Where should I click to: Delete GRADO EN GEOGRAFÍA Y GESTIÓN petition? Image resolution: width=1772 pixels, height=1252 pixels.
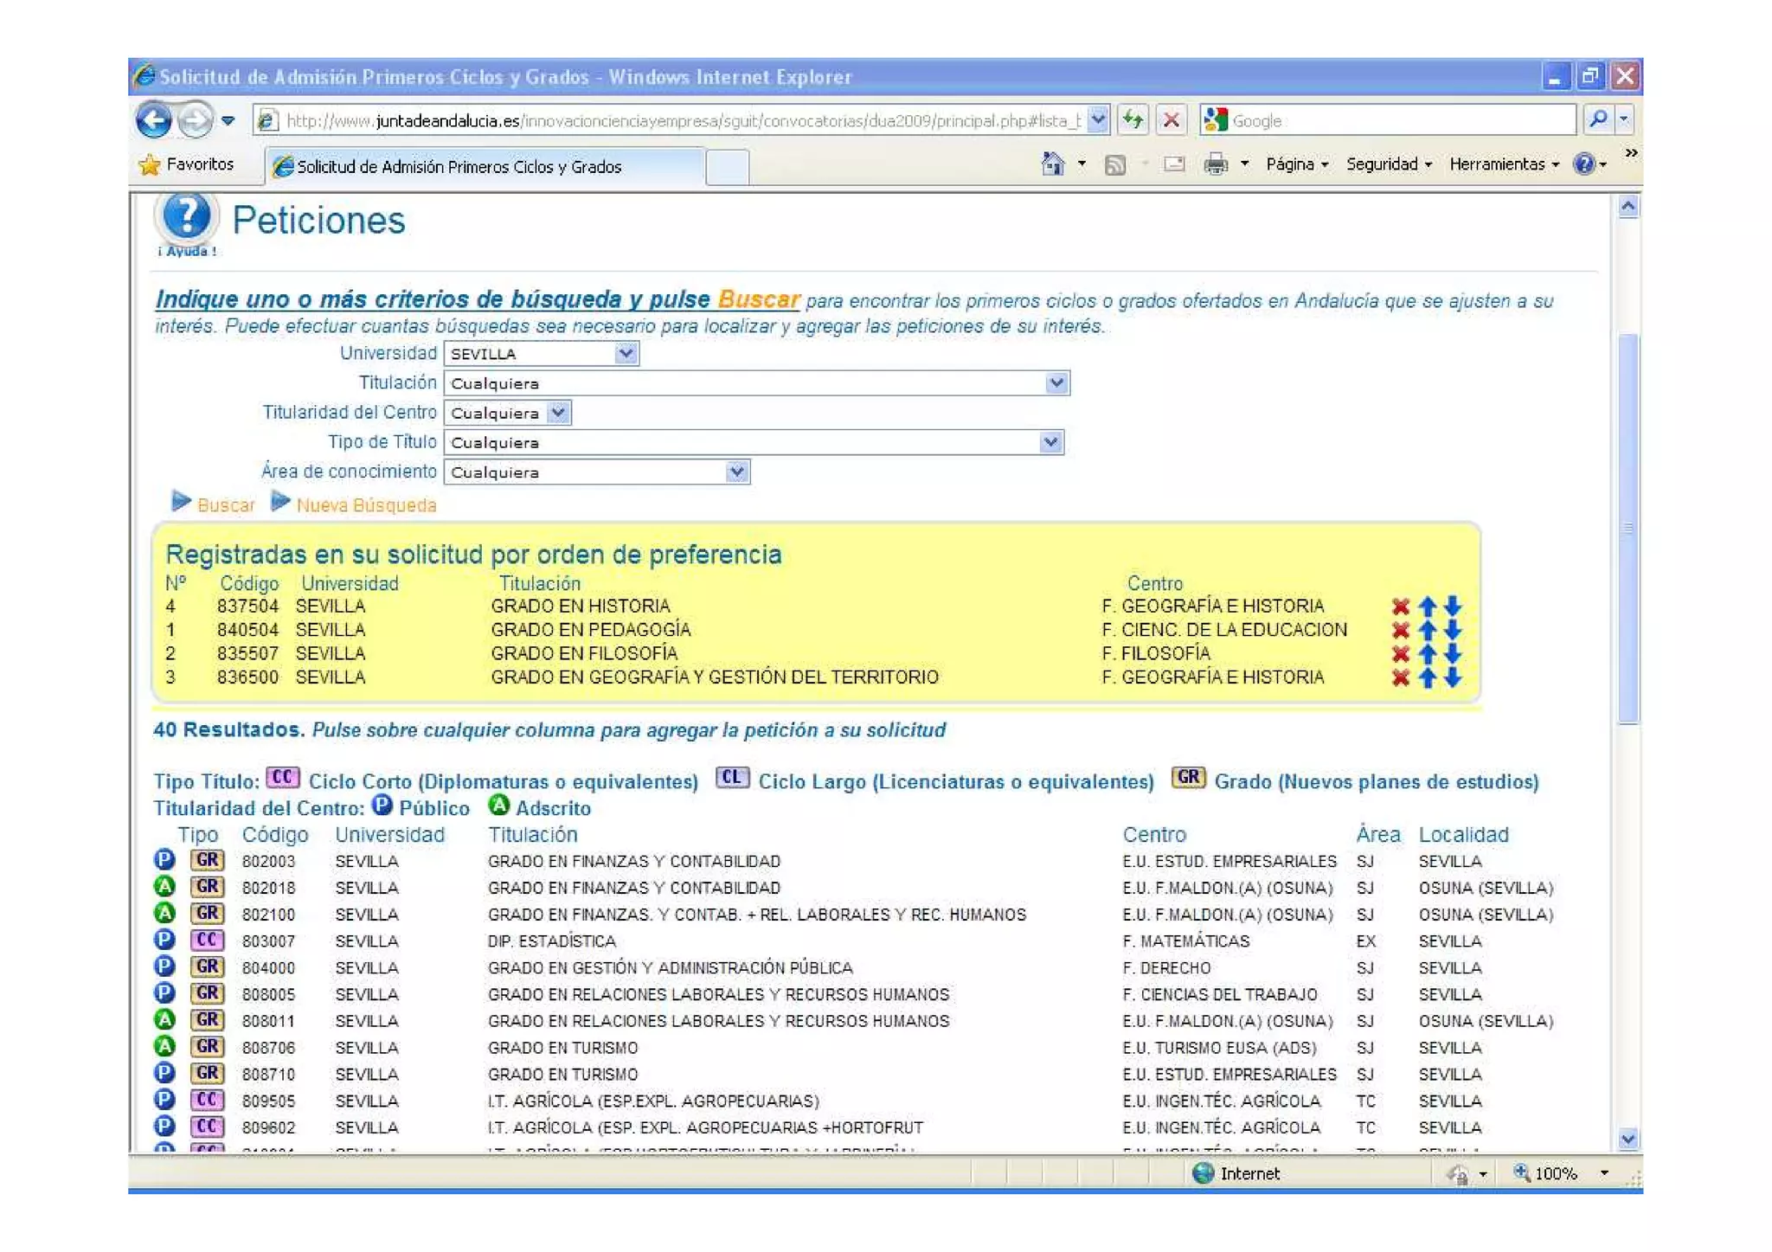click(x=1400, y=677)
